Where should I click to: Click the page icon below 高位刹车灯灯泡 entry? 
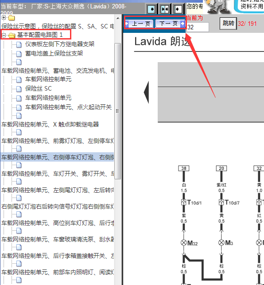point(19,231)
